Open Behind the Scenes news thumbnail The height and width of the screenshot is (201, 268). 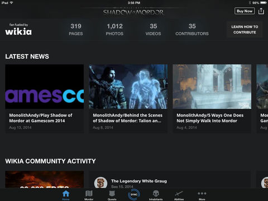pos(128,87)
